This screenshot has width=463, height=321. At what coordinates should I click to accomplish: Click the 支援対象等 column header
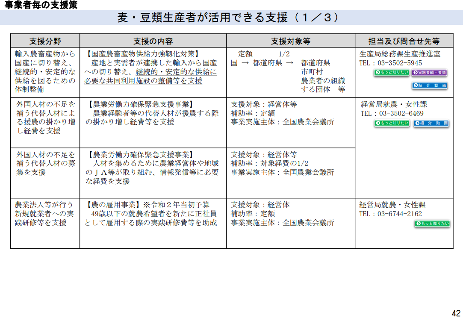(291, 41)
